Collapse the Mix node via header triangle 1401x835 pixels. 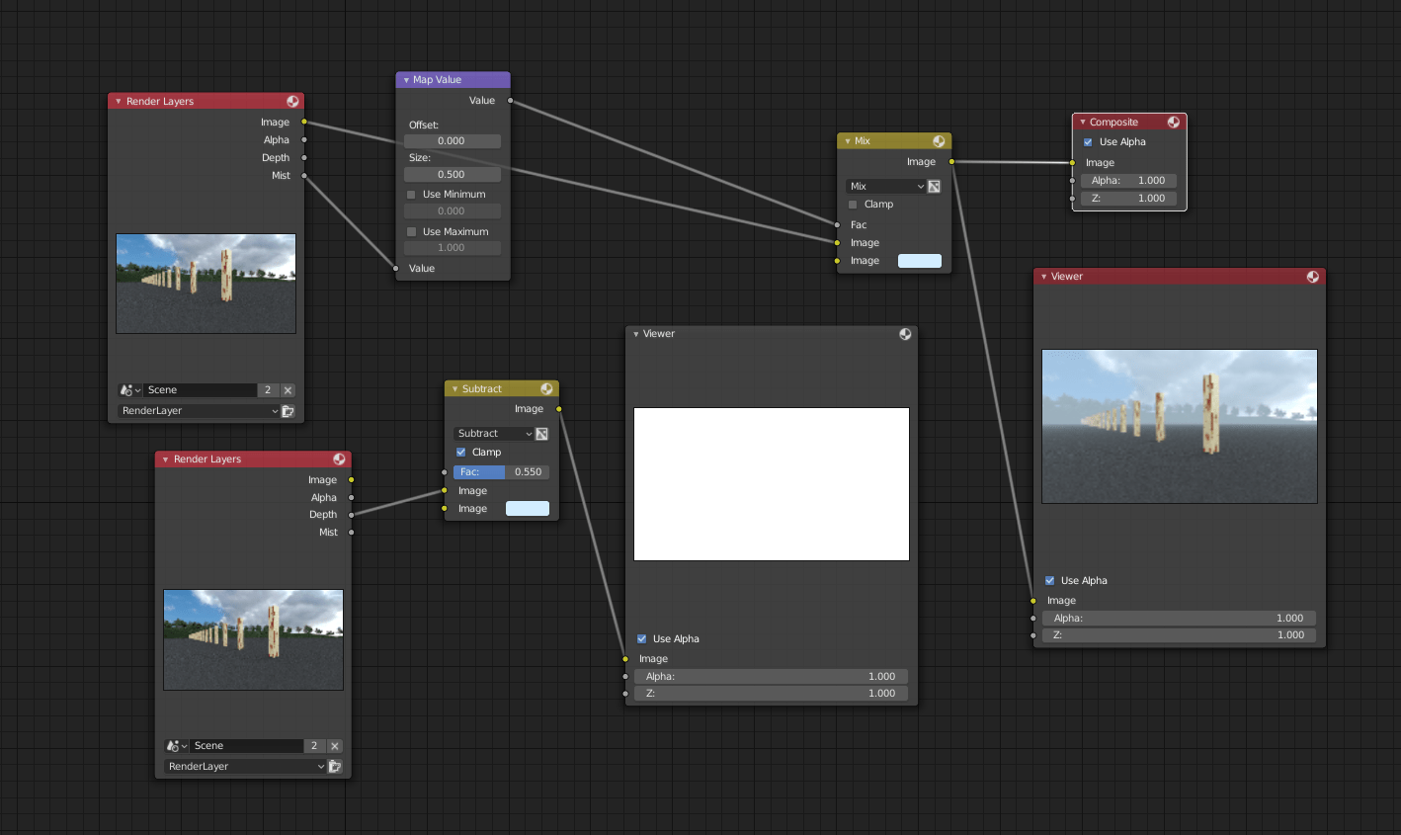[848, 141]
